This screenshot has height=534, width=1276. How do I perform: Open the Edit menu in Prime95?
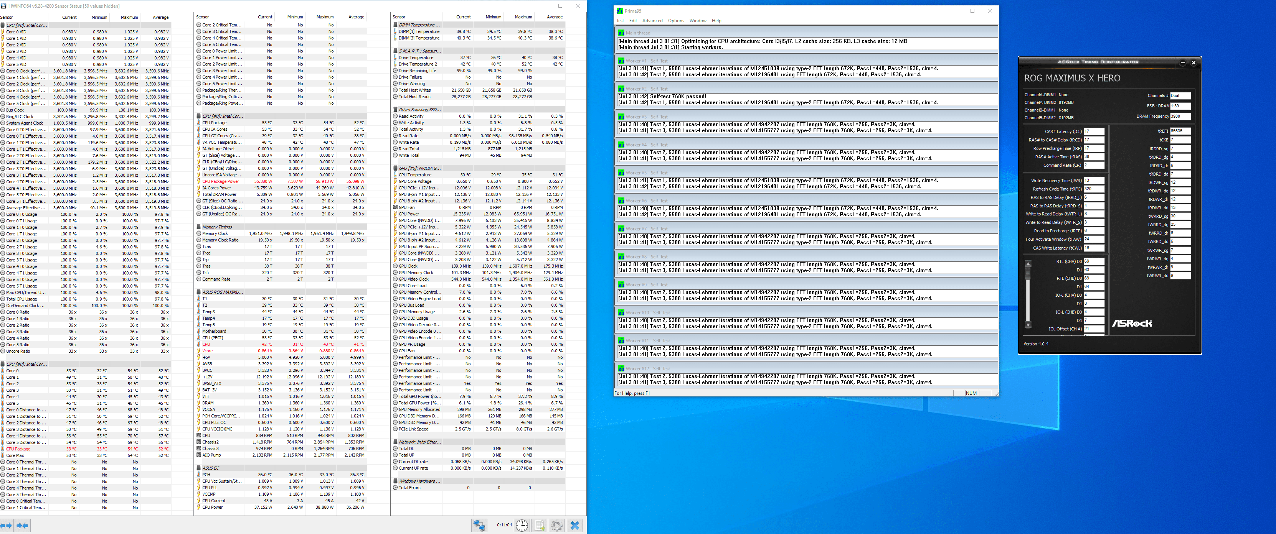pos(633,21)
